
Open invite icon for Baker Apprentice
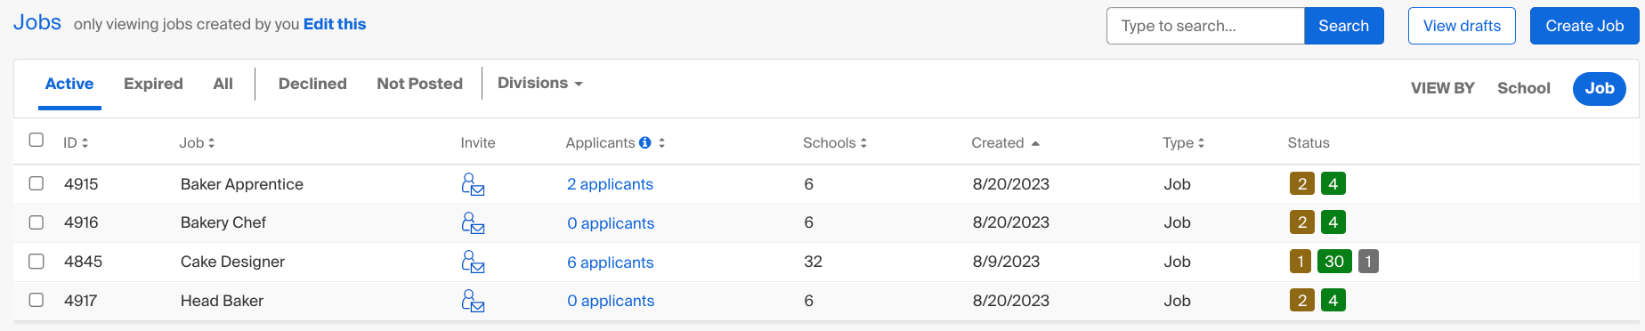click(x=473, y=184)
